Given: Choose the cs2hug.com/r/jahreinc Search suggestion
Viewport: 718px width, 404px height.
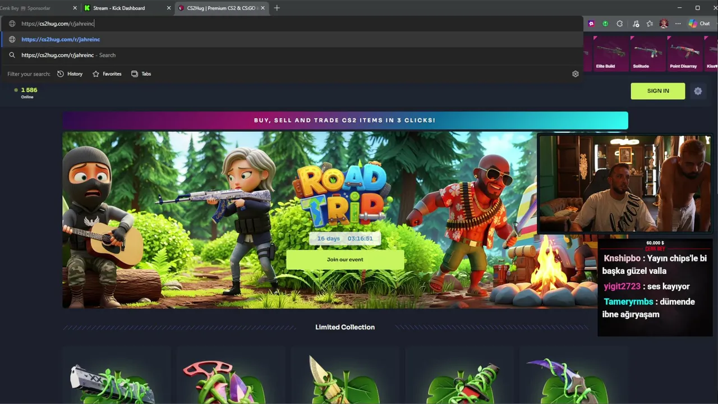Looking at the screenshot, I should pos(292,55).
